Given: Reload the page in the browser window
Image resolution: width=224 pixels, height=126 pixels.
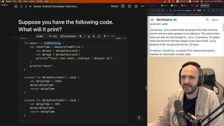Looking at the screenshot, I should [x=159, y=10].
